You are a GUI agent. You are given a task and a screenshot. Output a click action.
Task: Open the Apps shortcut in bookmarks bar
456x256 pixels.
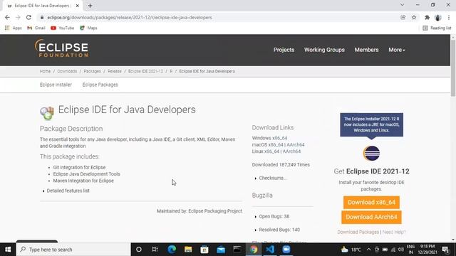13,28
